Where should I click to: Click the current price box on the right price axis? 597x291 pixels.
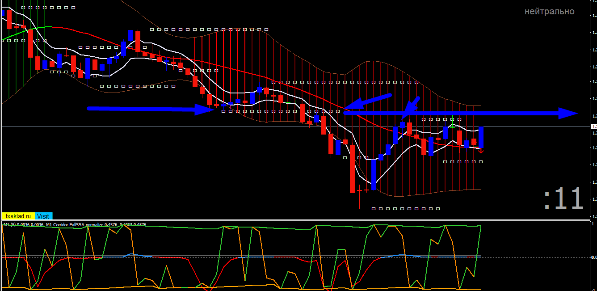[594, 127]
